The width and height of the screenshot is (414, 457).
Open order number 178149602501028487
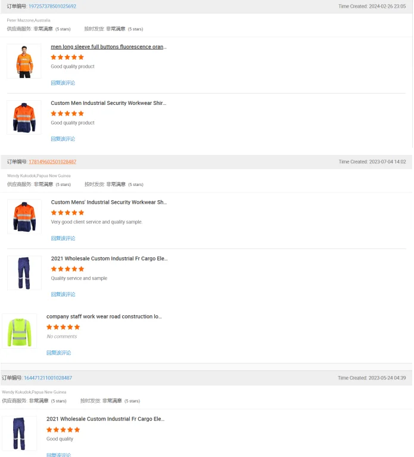(x=52, y=162)
